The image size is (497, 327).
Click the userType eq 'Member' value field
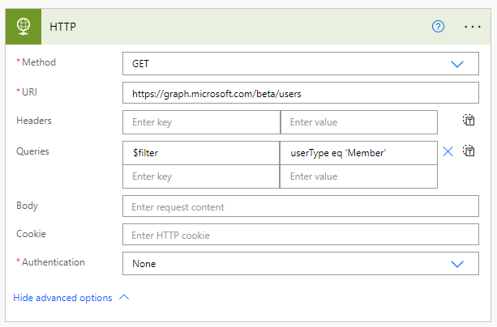click(x=358, y=151)
